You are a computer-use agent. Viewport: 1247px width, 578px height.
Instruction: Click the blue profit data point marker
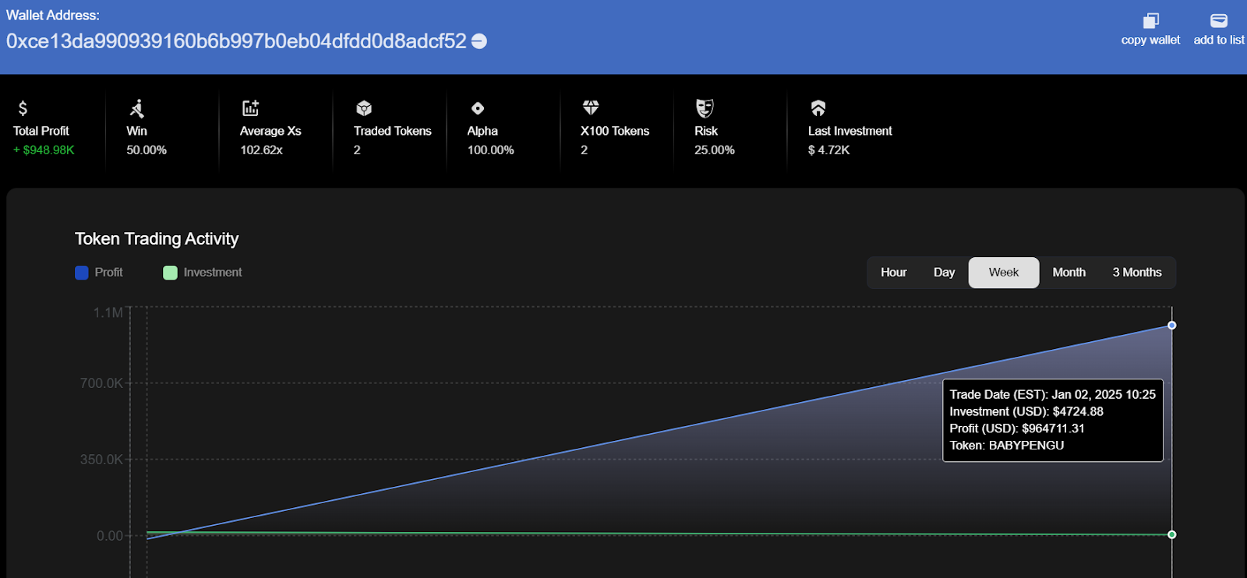coord(1171,326)
